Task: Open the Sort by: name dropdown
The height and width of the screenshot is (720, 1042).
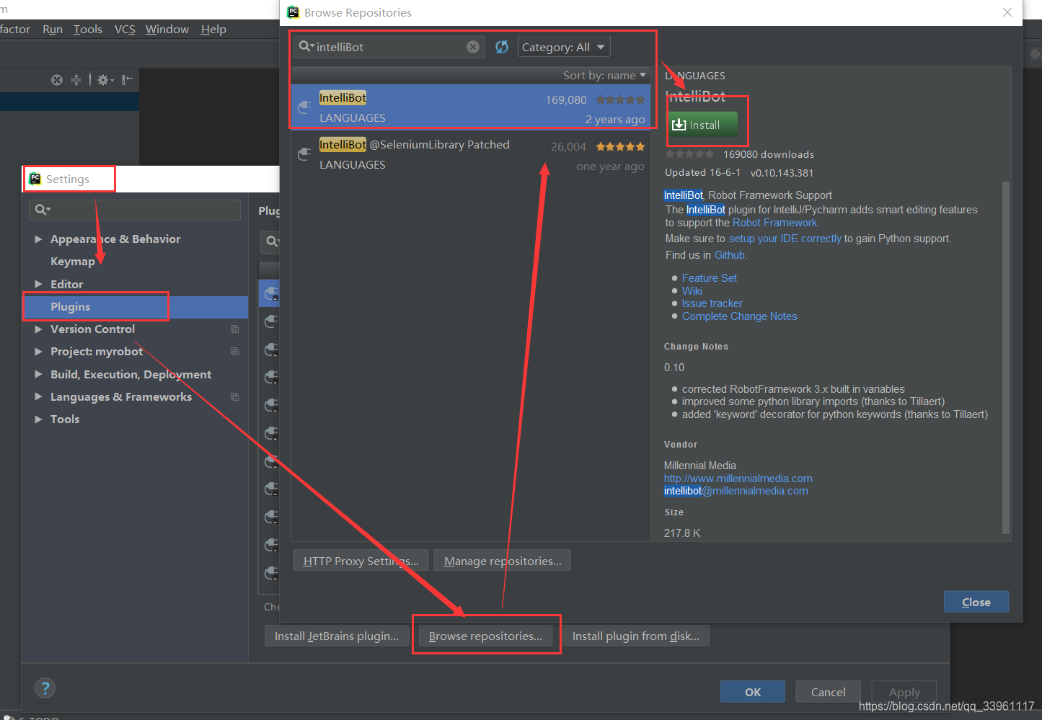Action: click(604, 75)
